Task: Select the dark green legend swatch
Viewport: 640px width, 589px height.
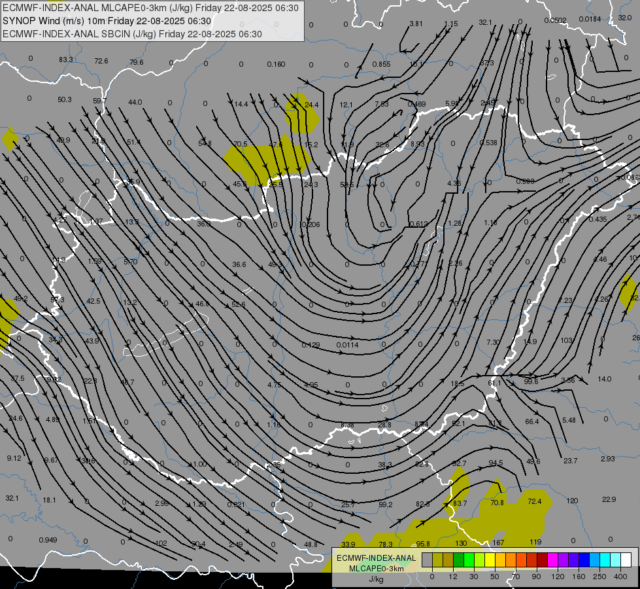Action: [459, 560]
